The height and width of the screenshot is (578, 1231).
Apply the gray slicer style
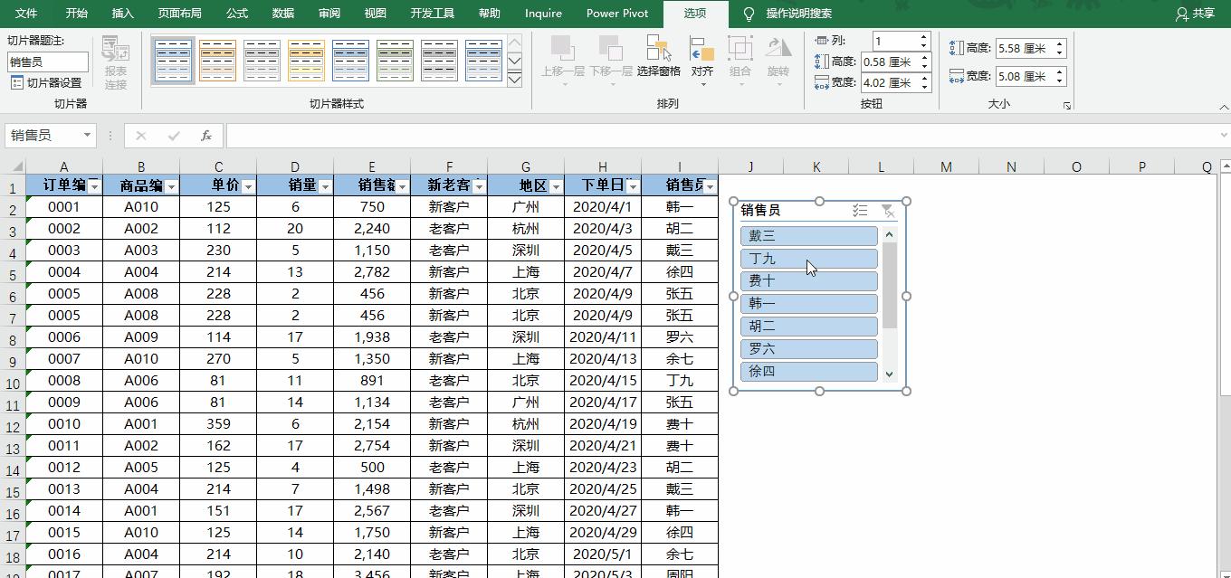point(262,60)
